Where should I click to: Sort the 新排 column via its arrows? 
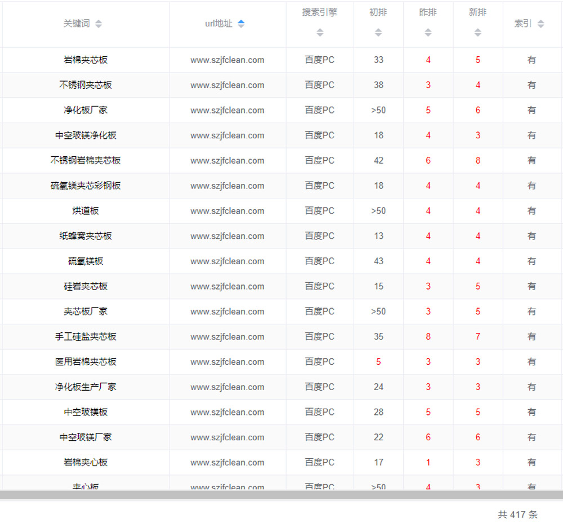tap(477, 33)
